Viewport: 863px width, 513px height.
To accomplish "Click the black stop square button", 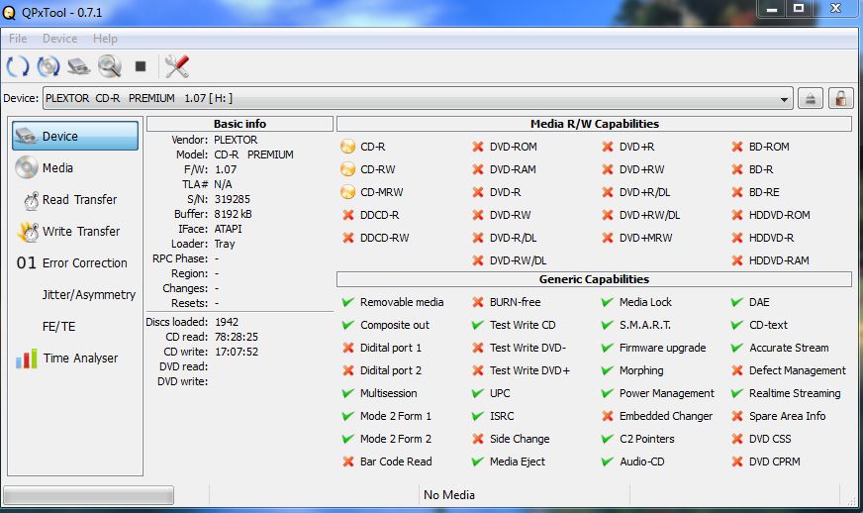I will (141, 66).
